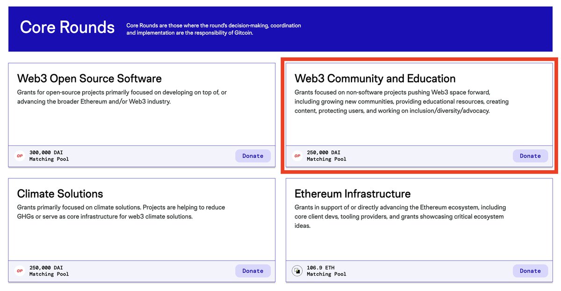Click the description about open-source project grants
The width and height of the screenshot is (561, 291).
point(122,97)
